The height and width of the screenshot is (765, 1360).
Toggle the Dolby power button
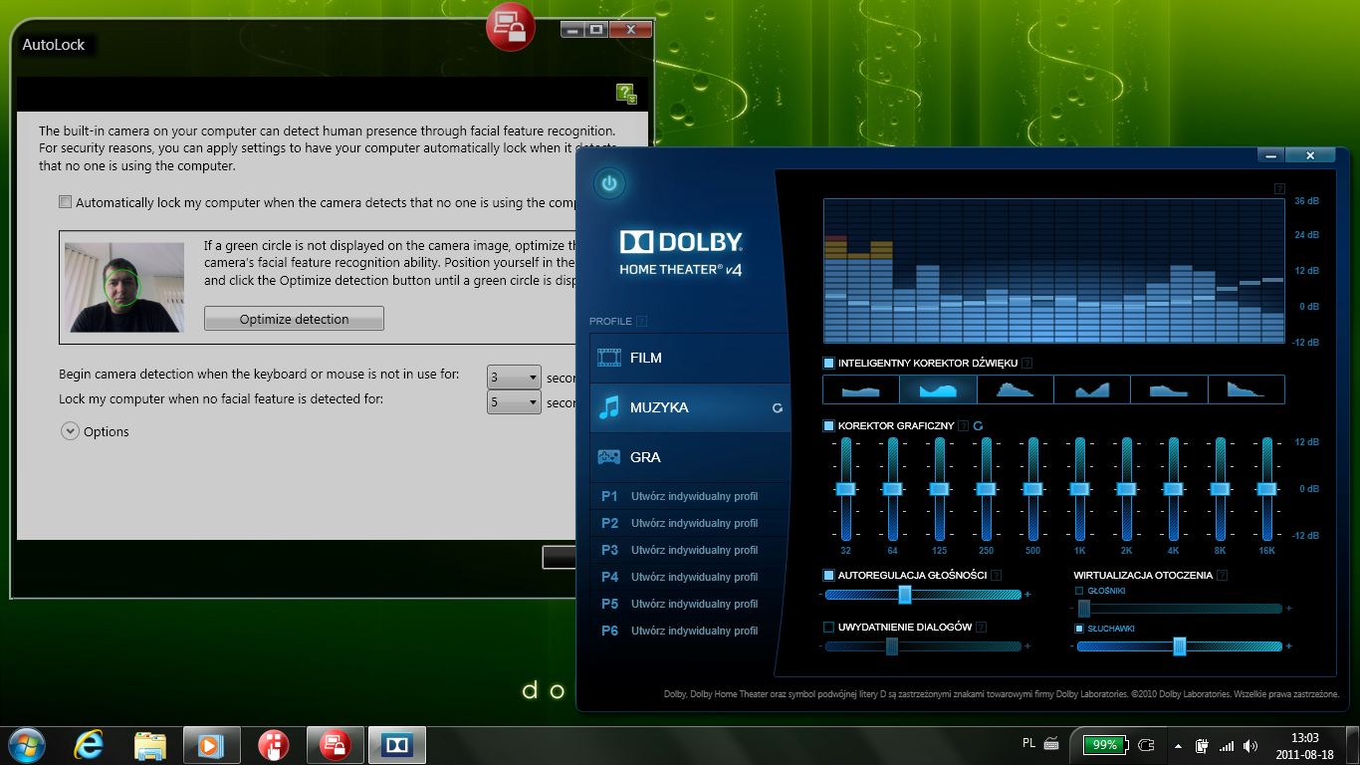tap(609, 183)
